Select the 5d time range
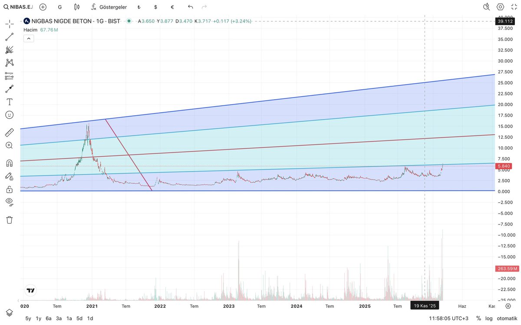This screenshot has width=521, height=325. pos(79,318)
